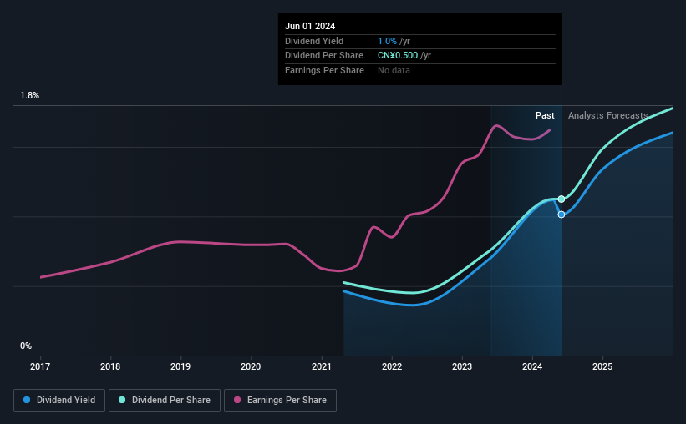Image resolution: width=686 pixels, height=424 pixels.
Task: Click the 2025 x-axis label
Action: [x=602, y=366]
